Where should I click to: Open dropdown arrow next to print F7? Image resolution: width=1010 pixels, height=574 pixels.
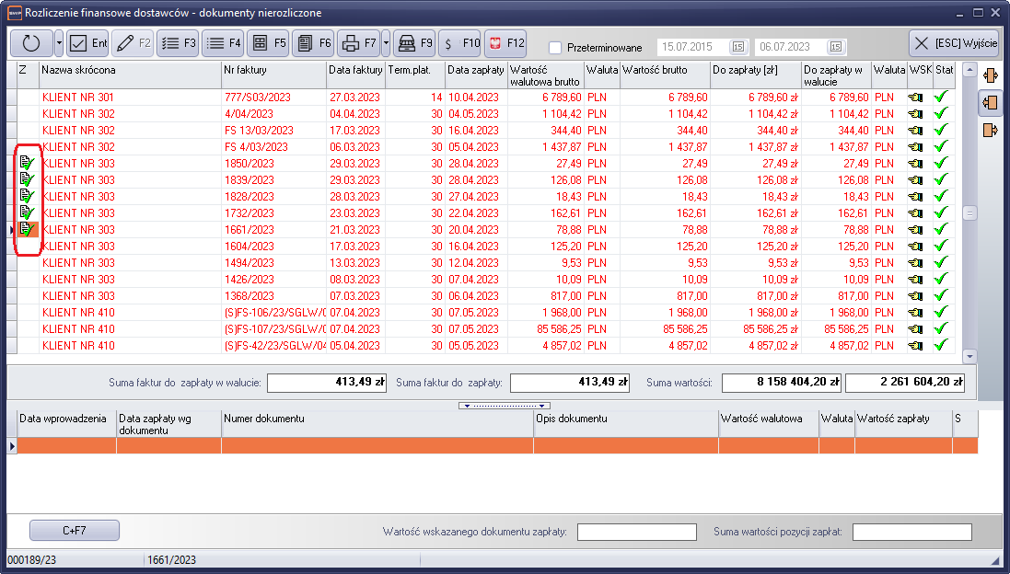click(386, 43)
